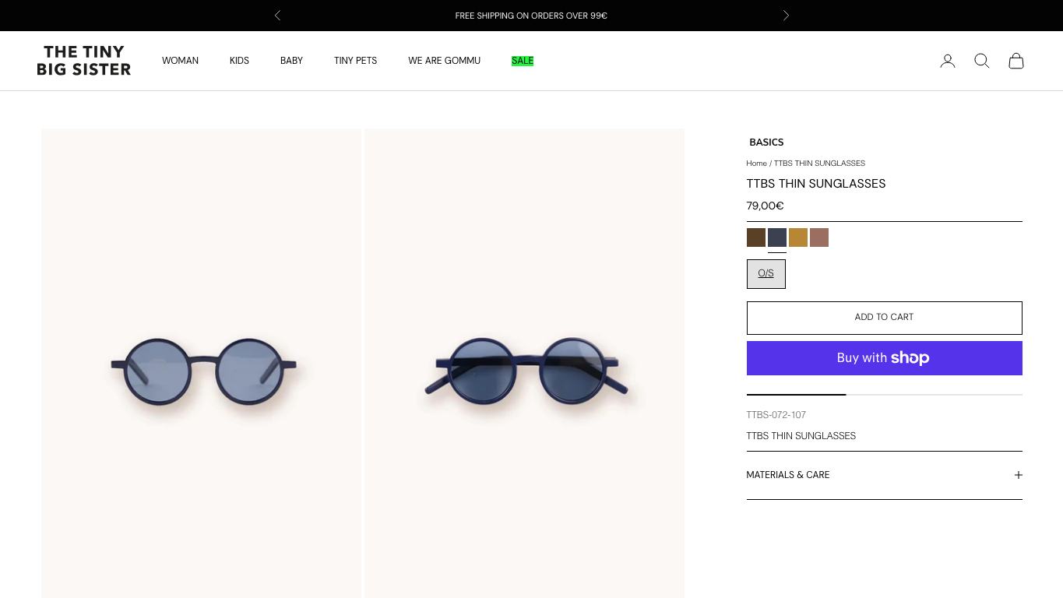Show previous announcement with left arrow

277,16
